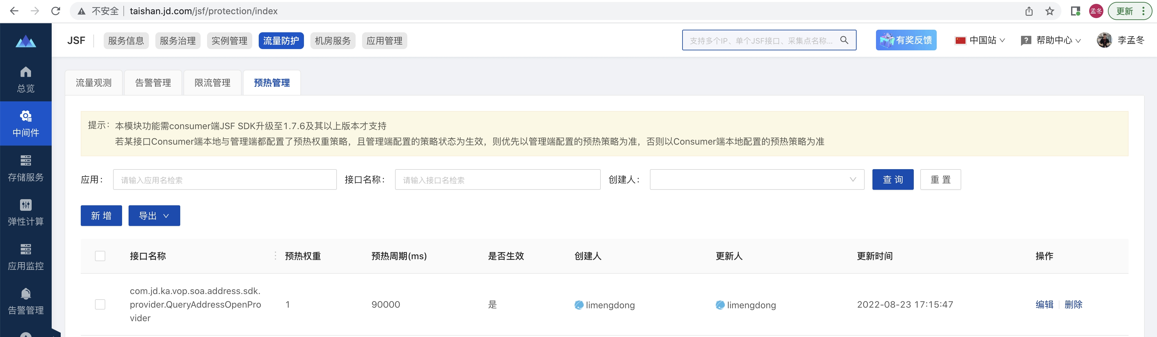Click 删除 for the limengdong row
The width and height of the screenshot is (1157, 337).
coord(1073,305)
